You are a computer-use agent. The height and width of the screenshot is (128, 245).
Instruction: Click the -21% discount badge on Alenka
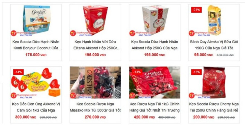coord(196,10)
